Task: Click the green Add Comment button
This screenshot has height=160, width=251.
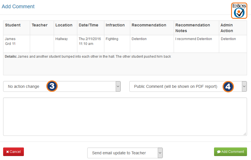Action: click(230, 152)
